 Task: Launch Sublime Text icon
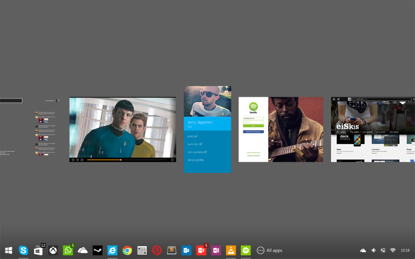[x=172, y=250]
